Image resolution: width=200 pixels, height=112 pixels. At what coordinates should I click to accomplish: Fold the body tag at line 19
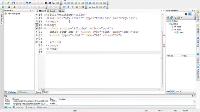coord(45,25)
